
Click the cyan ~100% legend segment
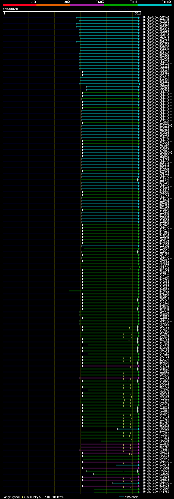coord(154,5)
